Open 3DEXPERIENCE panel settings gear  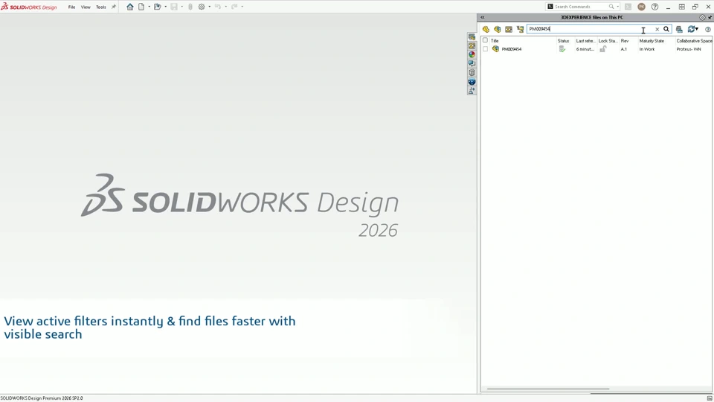coord(702,17)
